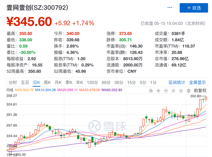Switch to the 1分 chart interval
212x157 pixels.
[153, 82]
